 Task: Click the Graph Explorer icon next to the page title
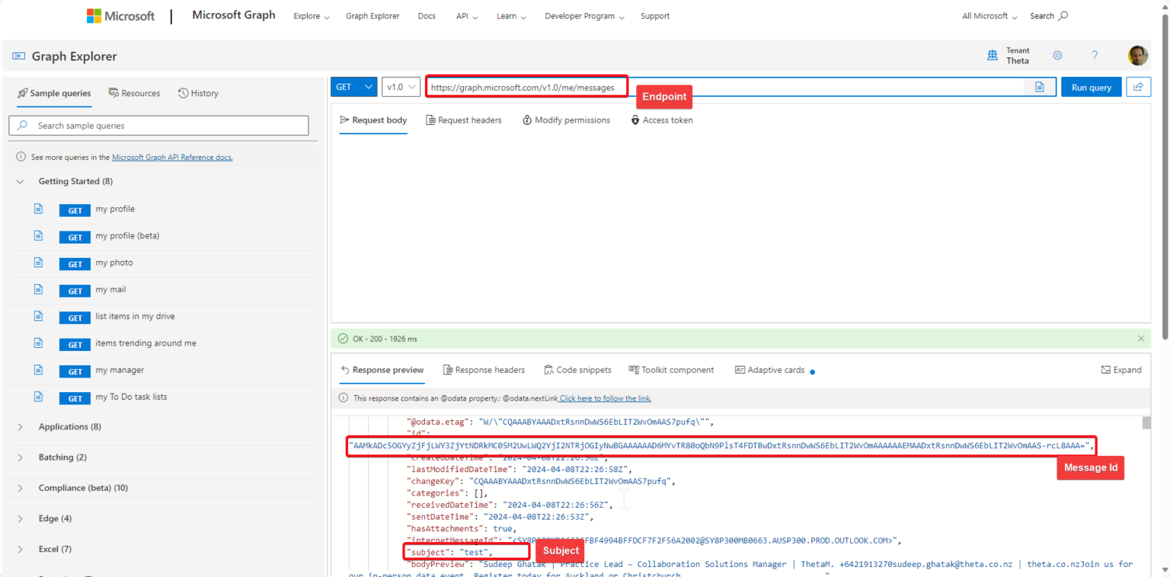click(18, 56)
